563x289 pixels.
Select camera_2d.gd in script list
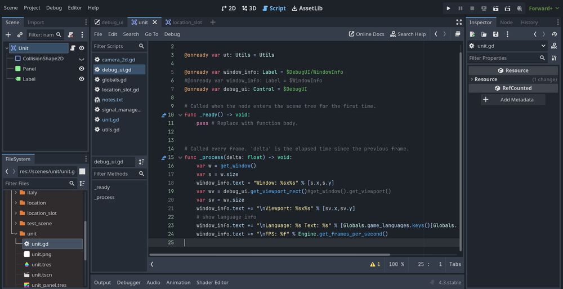(x=118, y=60)
